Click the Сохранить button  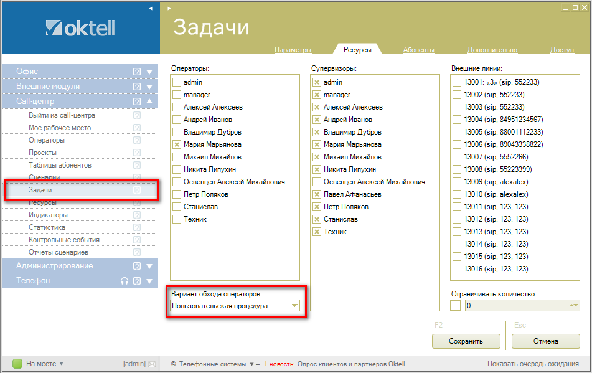click(x=466, y=341)
